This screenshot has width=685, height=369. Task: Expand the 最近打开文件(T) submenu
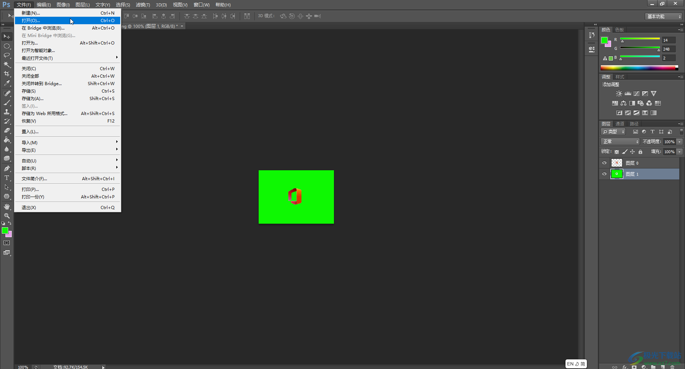67,58
